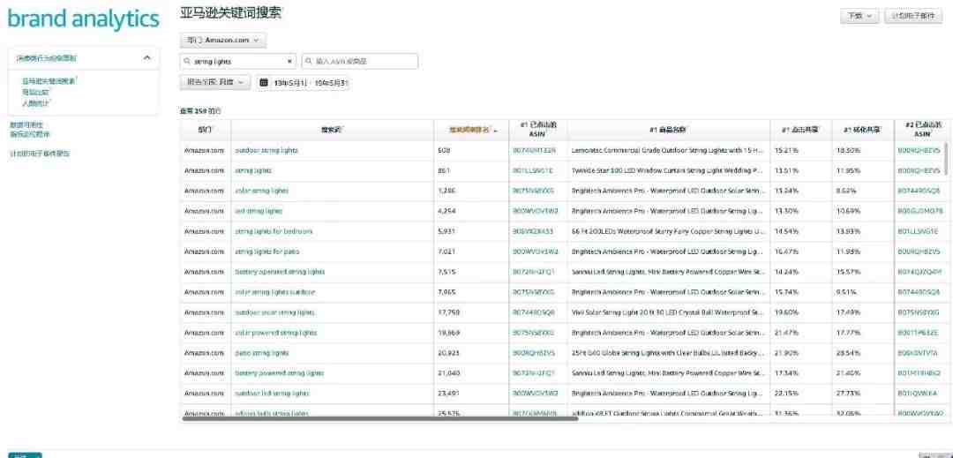The width and height of the screenshot is (953, 458).
Task: Click the table horizontal scrollbar
Action: pos(380,418)
